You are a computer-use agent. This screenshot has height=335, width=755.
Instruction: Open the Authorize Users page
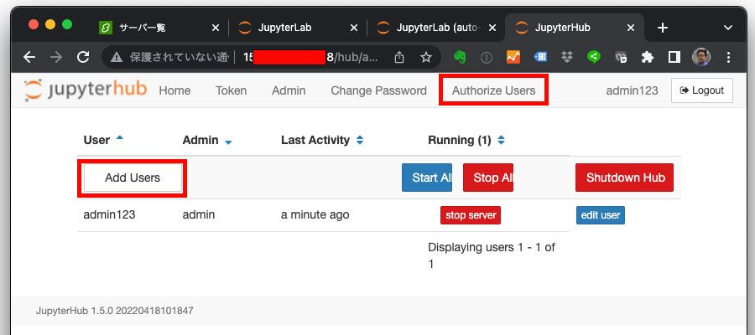click(493, 90)
